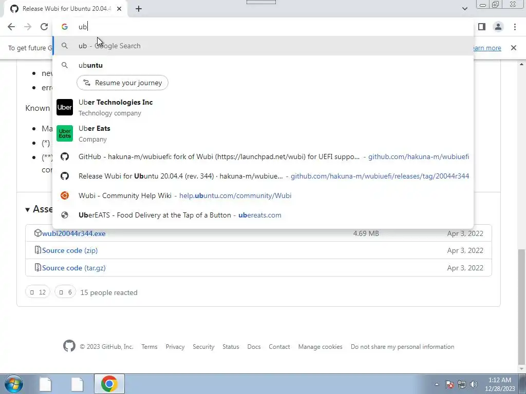This screenshot has width=526, height=394.
Task: Click the green Uber Eats logo thumbnail
Action: point(65,133)
